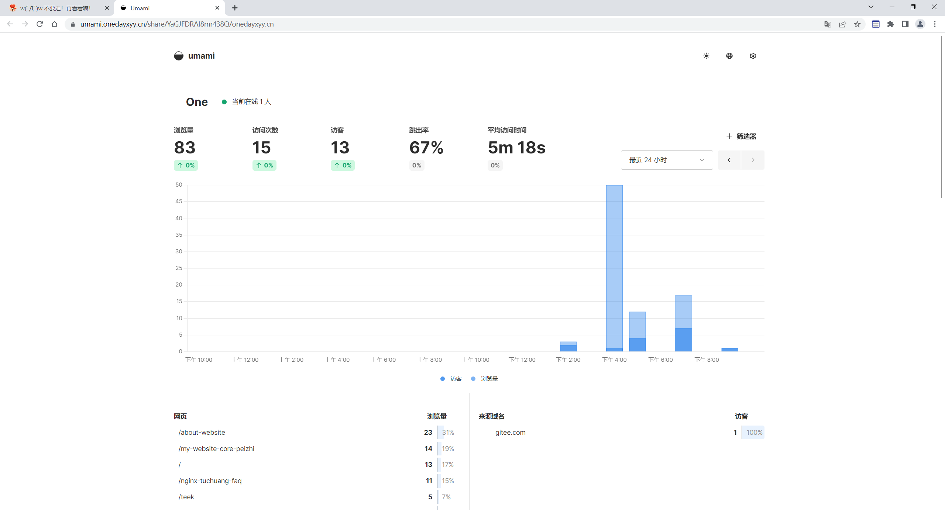Toggle the 访客 legend series

click(451, 379)
